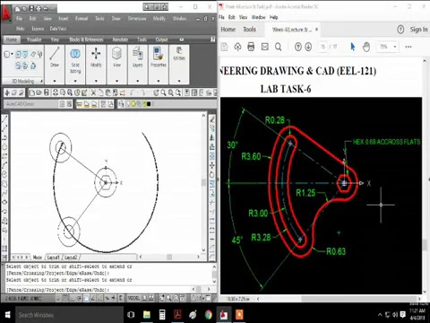Expand the Modify panel dropdown arrow
Screen dimensions: 430x323
(x=96, y=81)
